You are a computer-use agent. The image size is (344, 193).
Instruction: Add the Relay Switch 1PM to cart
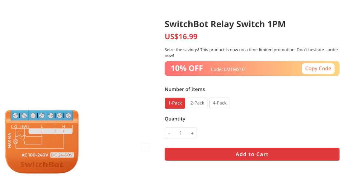[x=252, y=154]
